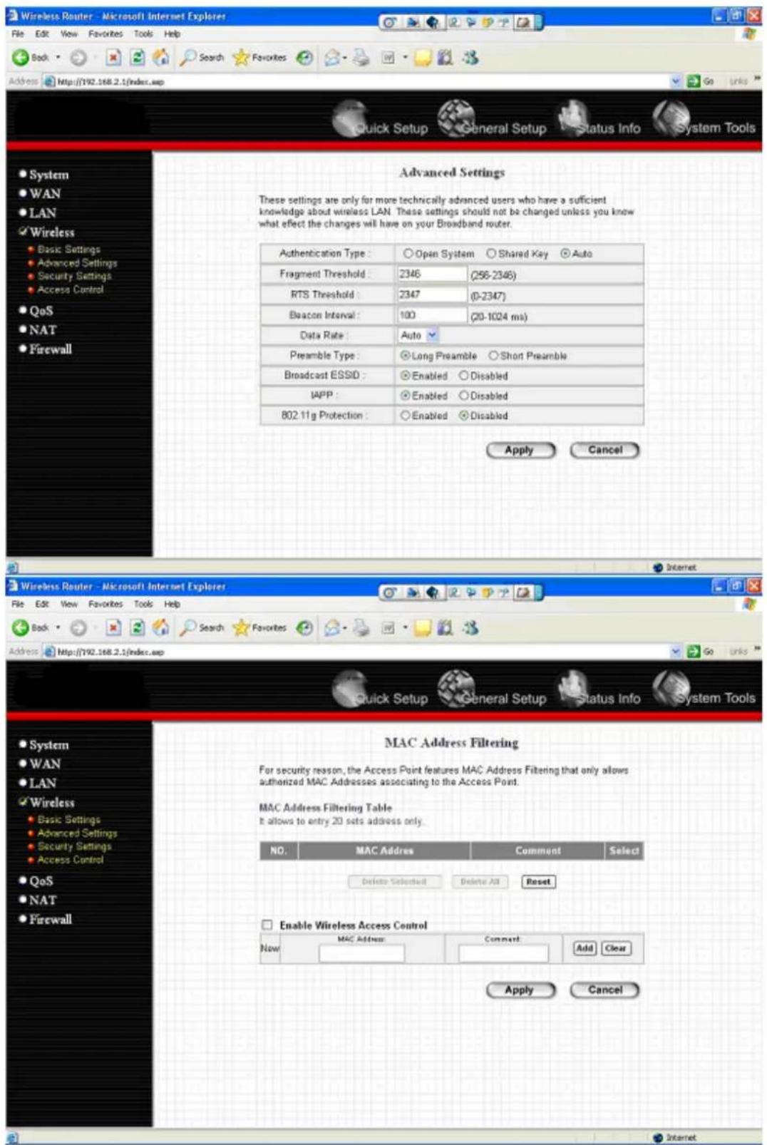Open Help menu in MAC Address Filtering window
The width and height of the screenshot is (767, 1145).
173,604
